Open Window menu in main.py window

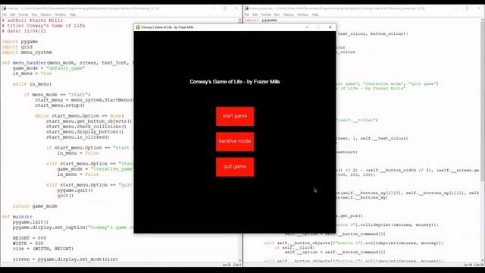click(x=61, y=14)
